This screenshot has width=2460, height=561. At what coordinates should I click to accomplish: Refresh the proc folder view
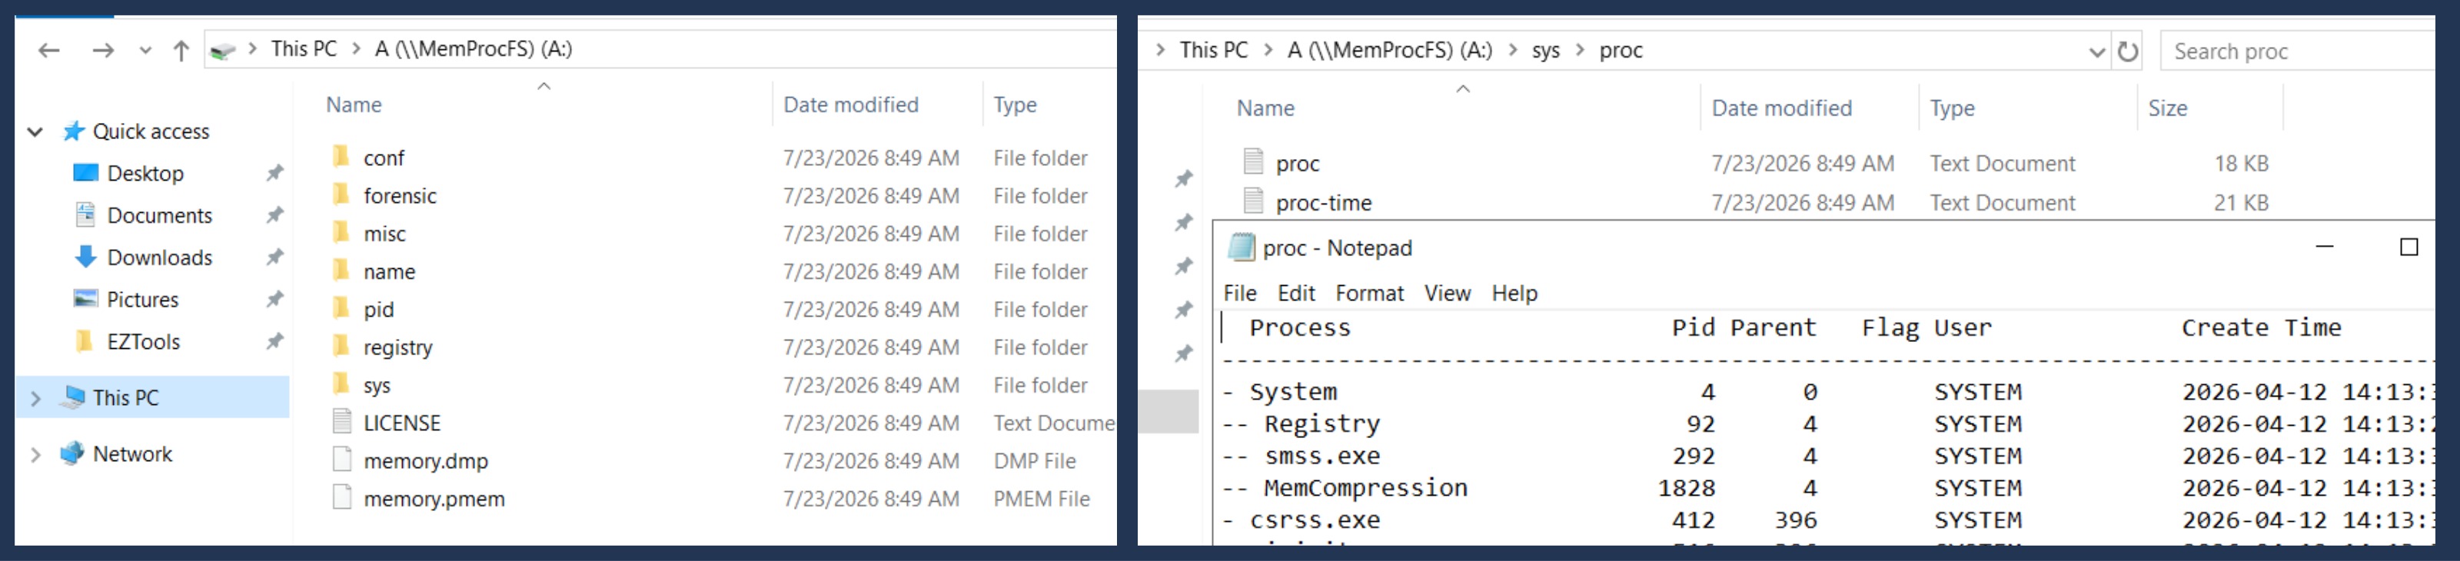pos(2128,51)
